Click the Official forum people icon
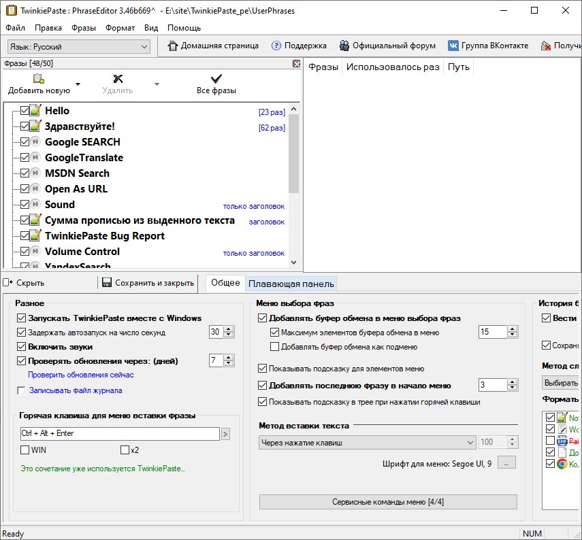This screenshot has height=540, width=582. 344,46
